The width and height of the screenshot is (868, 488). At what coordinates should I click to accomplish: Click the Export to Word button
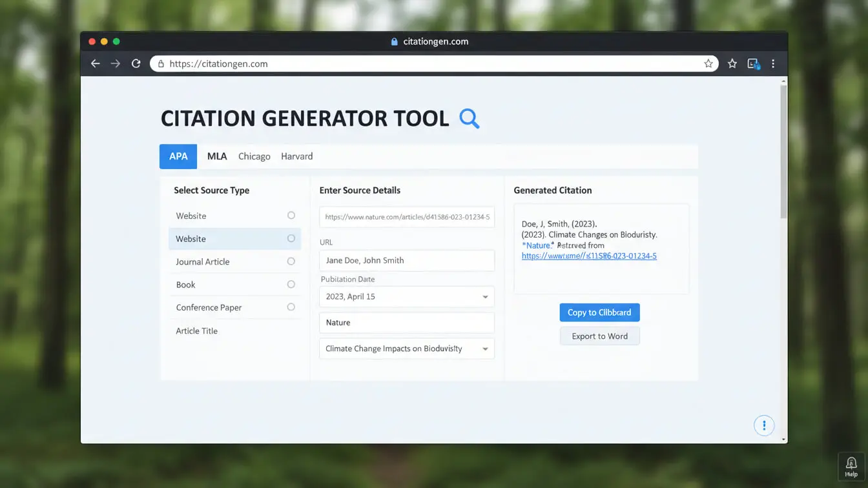point(599,336)
